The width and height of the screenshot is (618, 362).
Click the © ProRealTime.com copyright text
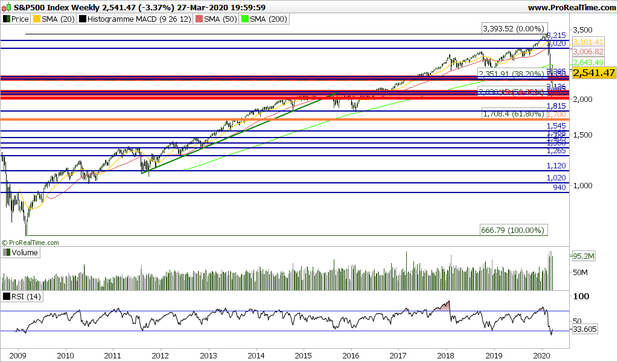click(30, 243)
